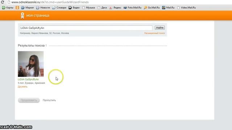Image resolution: width=232 pixels, height=130 pixels.
Task: Open the Foto.Mail.Ru bookmark
Action: [x=132, y=8]
